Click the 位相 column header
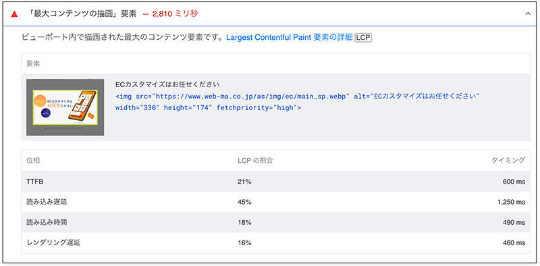The width and height of the screenshot is (540, 266). coord(33,160)
